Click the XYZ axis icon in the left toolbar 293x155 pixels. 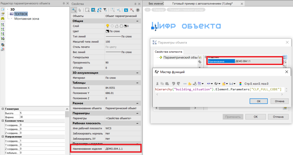[x=3, y=38]
